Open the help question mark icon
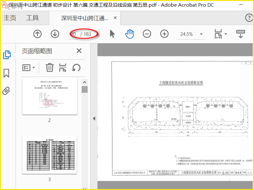This screenshot has height=190, width=254. (249, 18)
